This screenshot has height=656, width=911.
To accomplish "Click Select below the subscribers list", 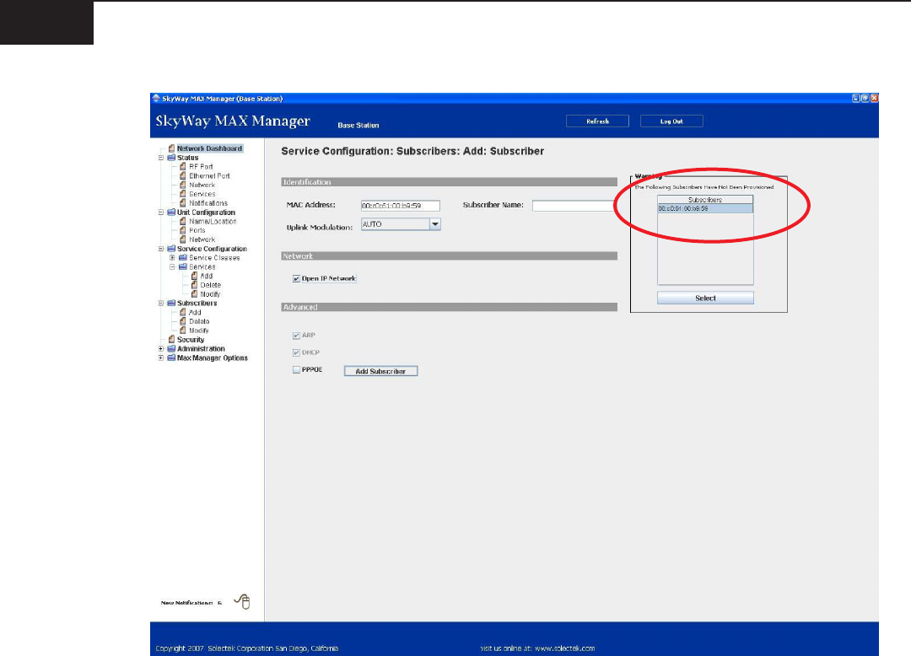I will coord(705,298).
